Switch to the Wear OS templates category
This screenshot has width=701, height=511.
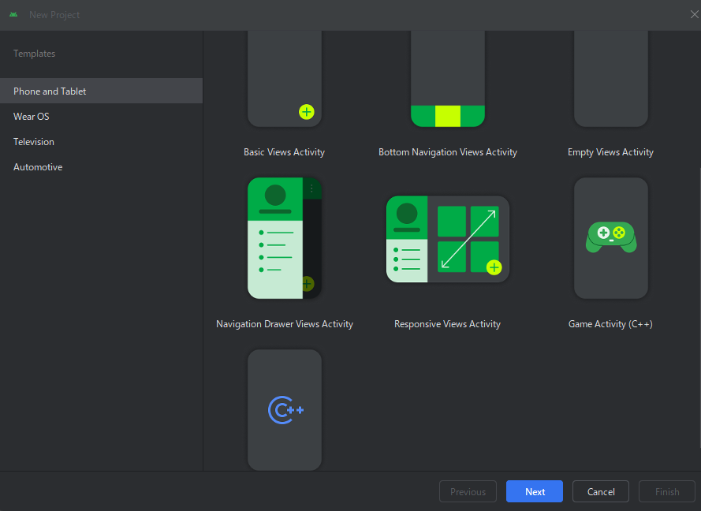tap(102, 116)
